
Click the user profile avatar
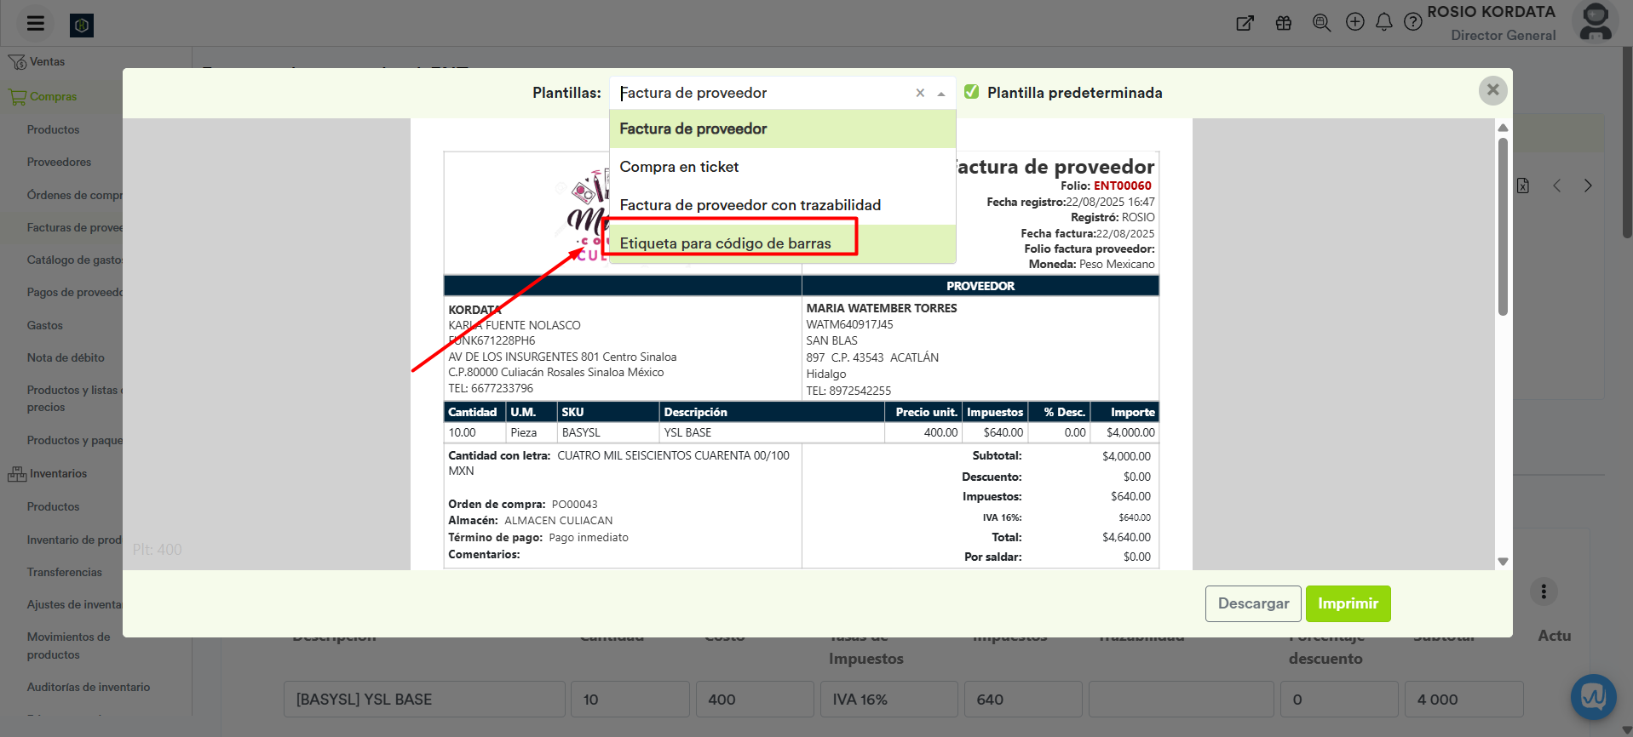1596,22
